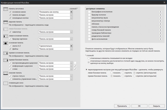
Task: Enable the обложка element checkbox
Action: click(89, 24)
